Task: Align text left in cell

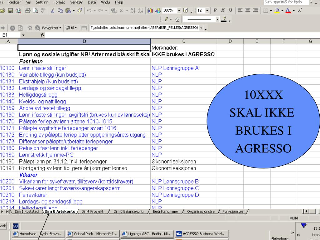Action: [240, 10]
